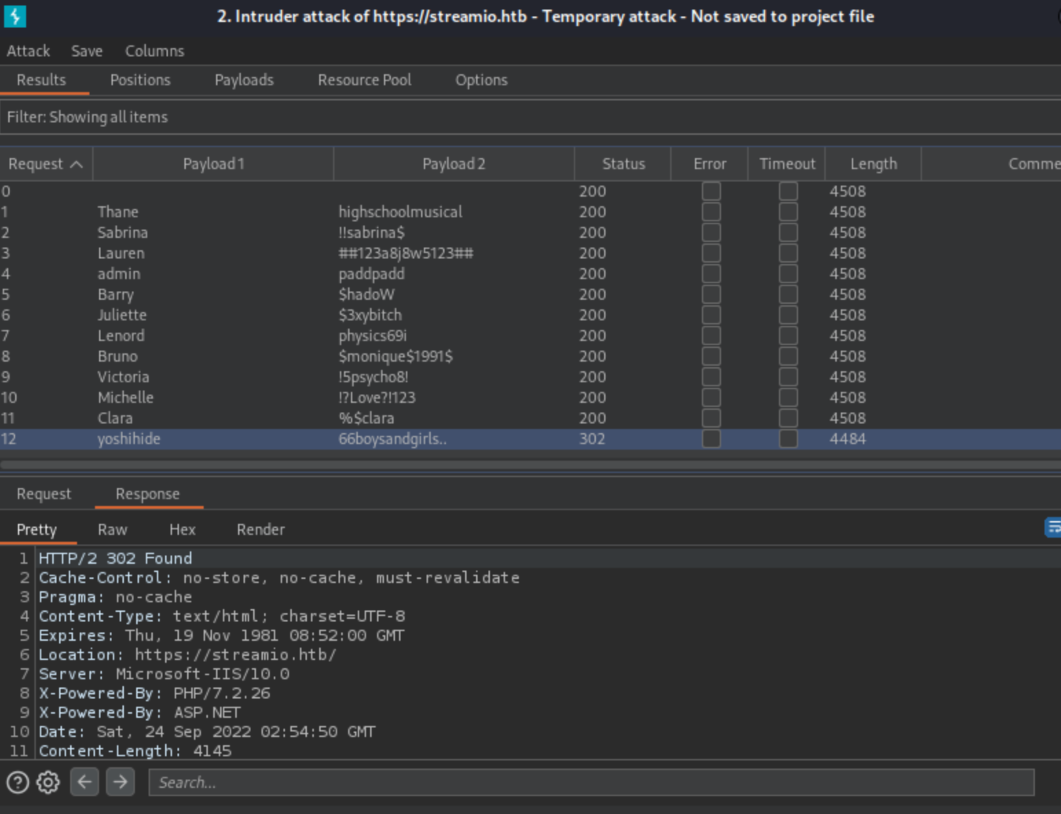Tick the Error checkbox in Lauren row

(x=711, y=253)
